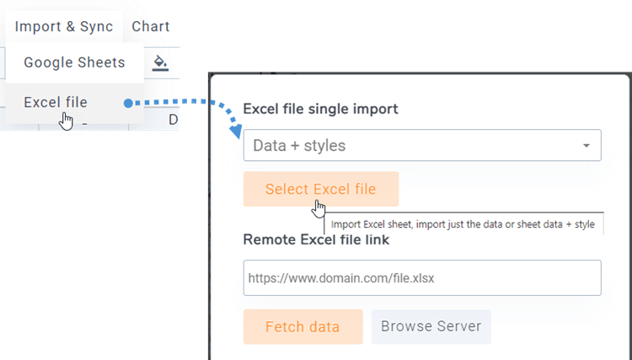The height and width of the screenshot is (360, 632).
Task: Open the Data + styles dropdown
Action: point(422,146)
